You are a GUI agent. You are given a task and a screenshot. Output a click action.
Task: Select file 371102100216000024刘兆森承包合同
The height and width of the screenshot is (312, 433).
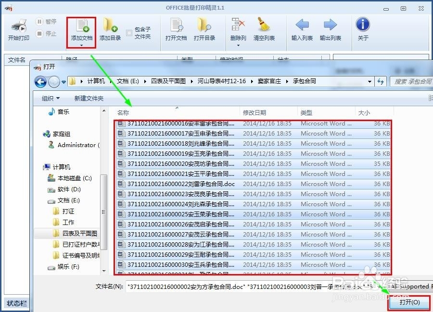click(x=253, y=204)
